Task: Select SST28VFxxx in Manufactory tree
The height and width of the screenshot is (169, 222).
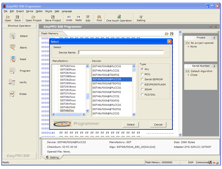Action: pyautogui.click(x=68, y=73)
